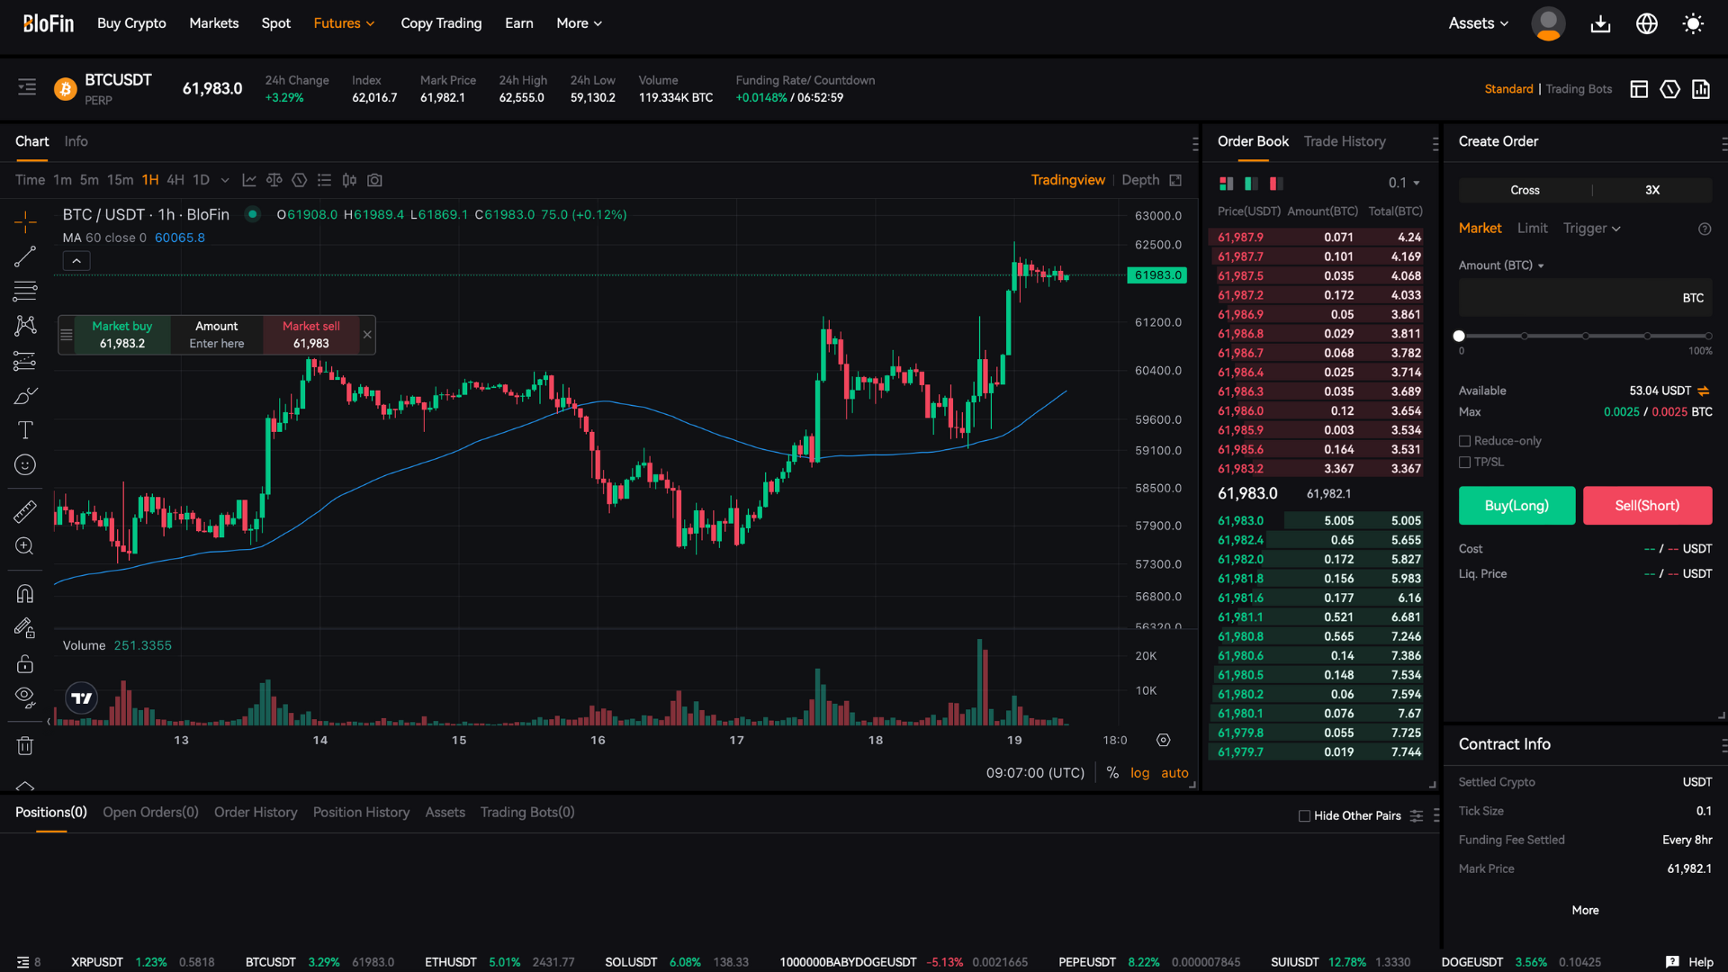Image resolution: width=1728 pixels, height=972 pixels.
Task: Open the Emoji annotation tool
Action: click(24, 464)
